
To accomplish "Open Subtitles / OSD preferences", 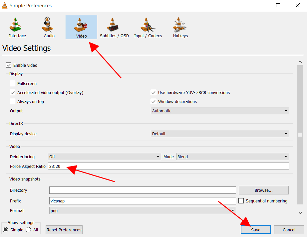I will tap(114, 27).
